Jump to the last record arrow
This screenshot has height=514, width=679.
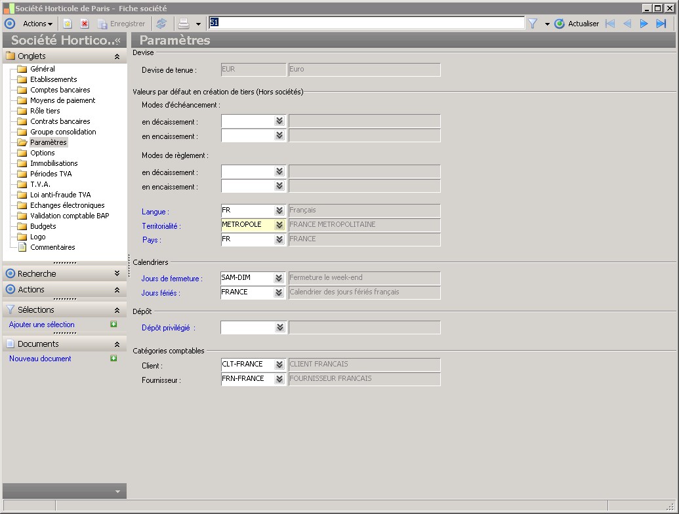[x=661, y=24]
